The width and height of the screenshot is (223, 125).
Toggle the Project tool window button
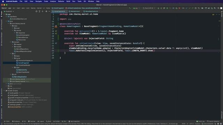(1, 14)
